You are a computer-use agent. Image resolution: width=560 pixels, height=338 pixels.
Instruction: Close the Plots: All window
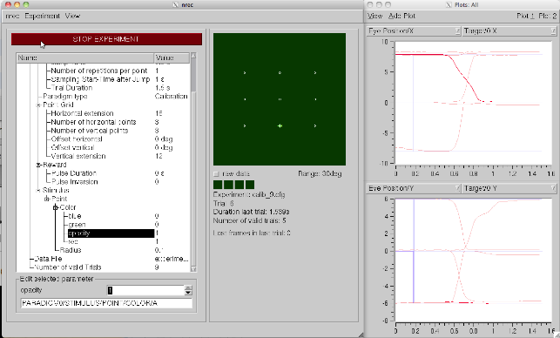[x=370, y=4]
